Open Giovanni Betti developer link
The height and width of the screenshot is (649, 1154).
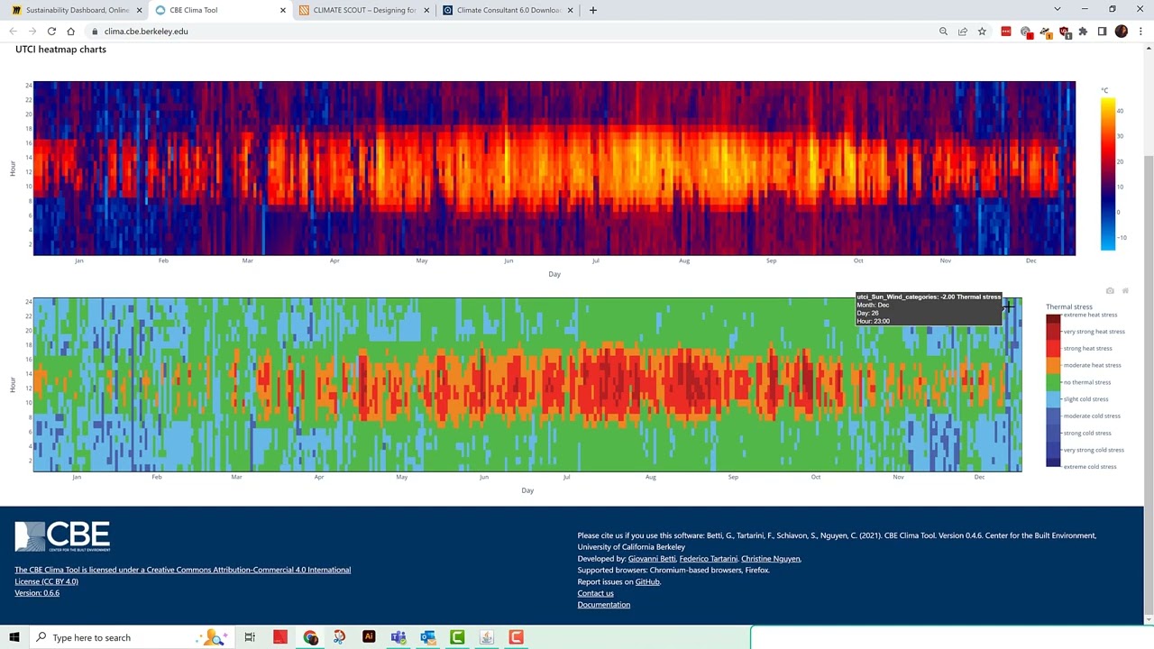coord(652,559)
